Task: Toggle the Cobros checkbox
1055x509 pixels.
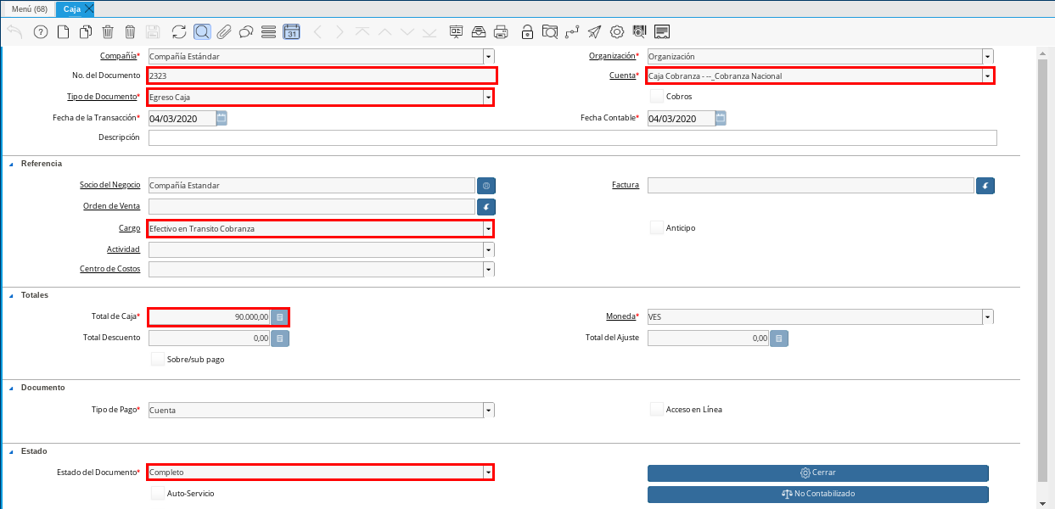Action: 656,96
